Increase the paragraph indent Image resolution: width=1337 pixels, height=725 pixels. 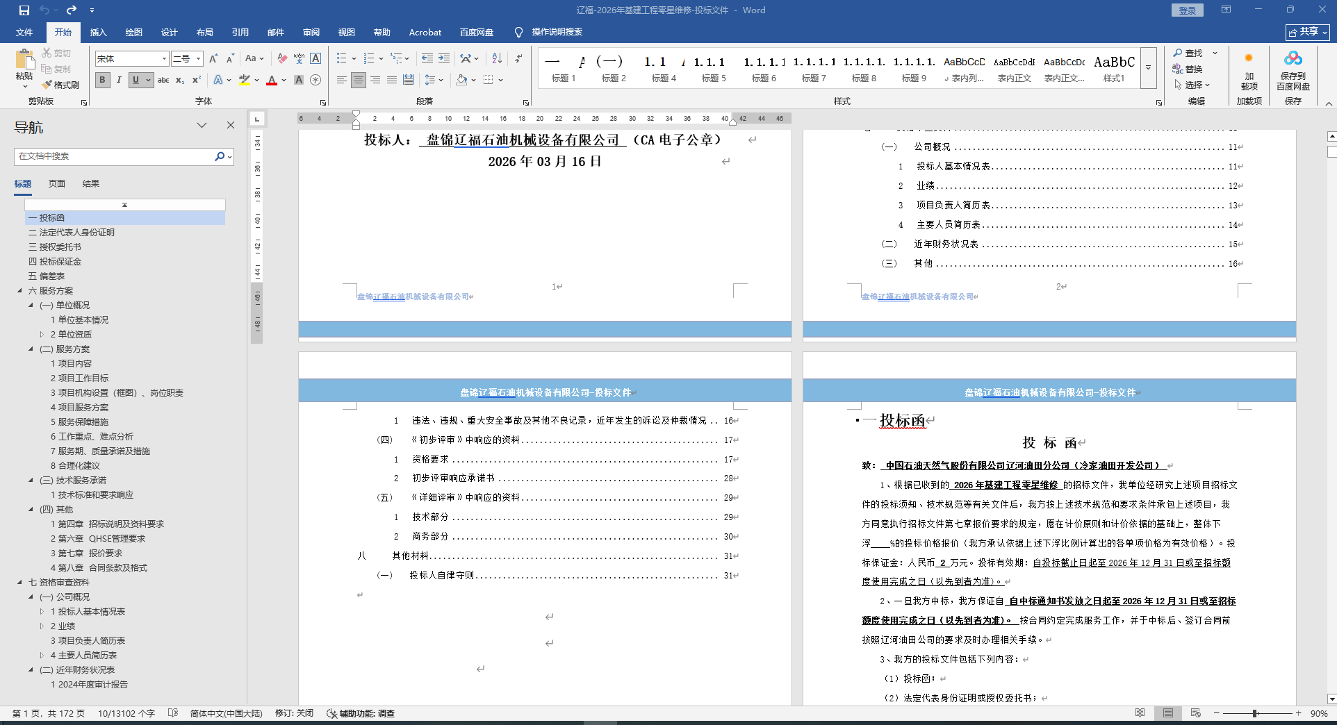444,59
